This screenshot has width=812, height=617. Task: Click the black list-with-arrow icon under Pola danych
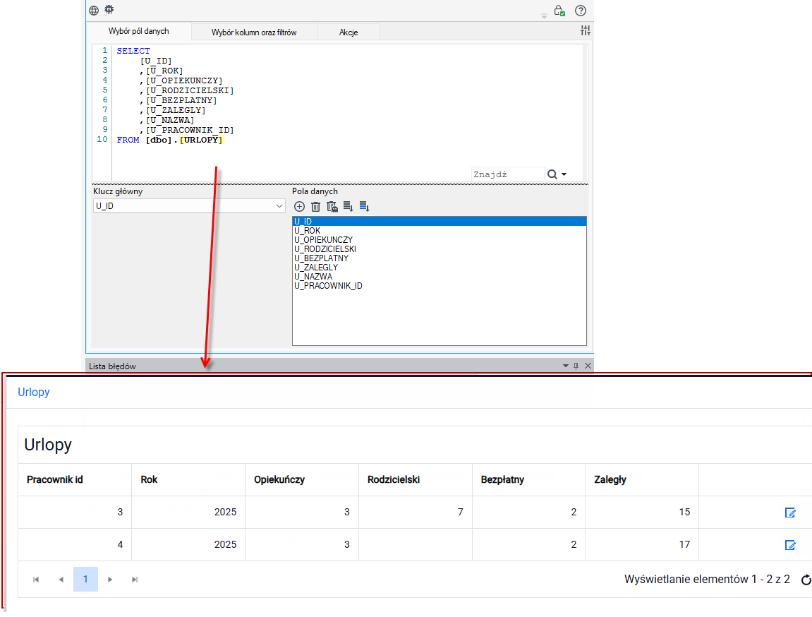(x=348, y=207)
